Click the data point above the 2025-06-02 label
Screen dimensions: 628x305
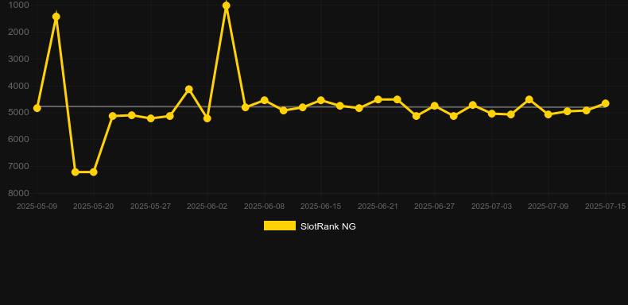coord(207,118)
